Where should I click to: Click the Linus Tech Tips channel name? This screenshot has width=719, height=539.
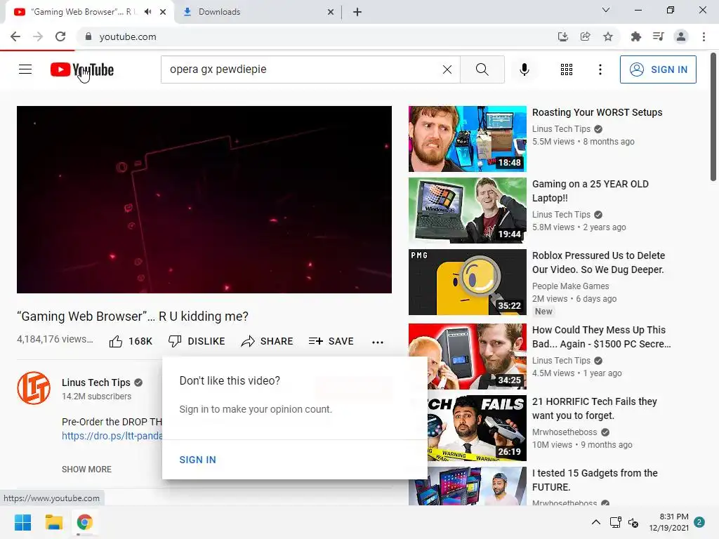click(95, 382)
